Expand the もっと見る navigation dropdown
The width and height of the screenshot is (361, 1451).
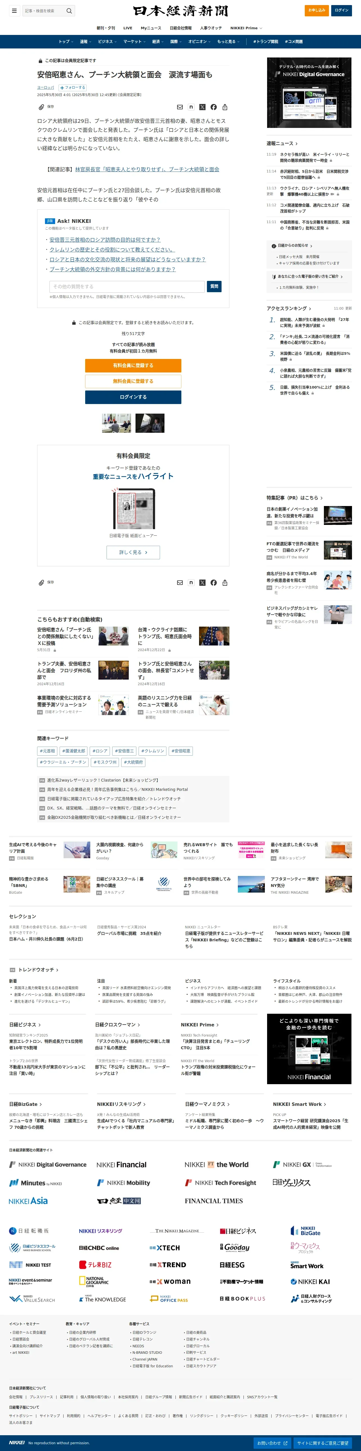[x=228, y=42]
